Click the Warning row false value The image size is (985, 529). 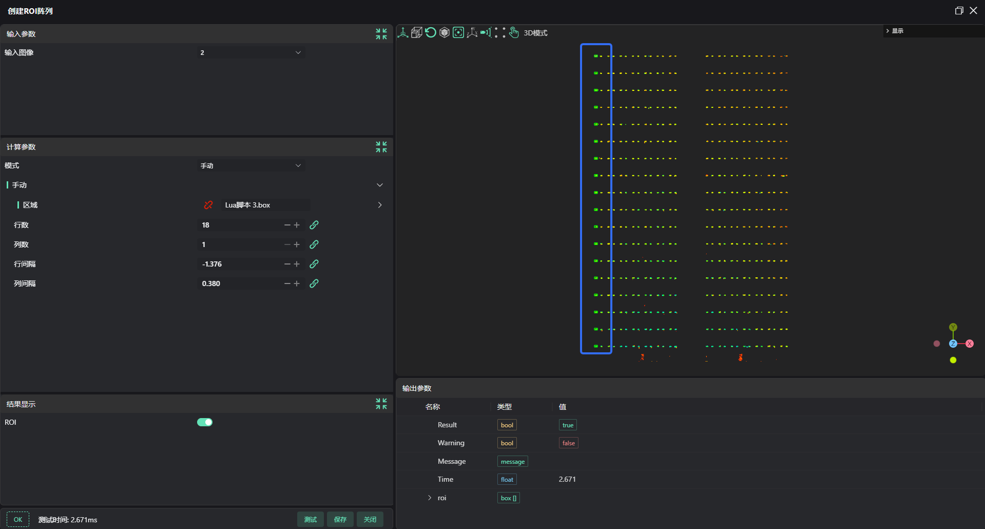pyautogui.click(x=569, y=443)
